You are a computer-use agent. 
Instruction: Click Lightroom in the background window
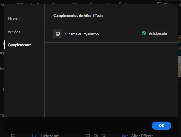(x=50, y=135)
